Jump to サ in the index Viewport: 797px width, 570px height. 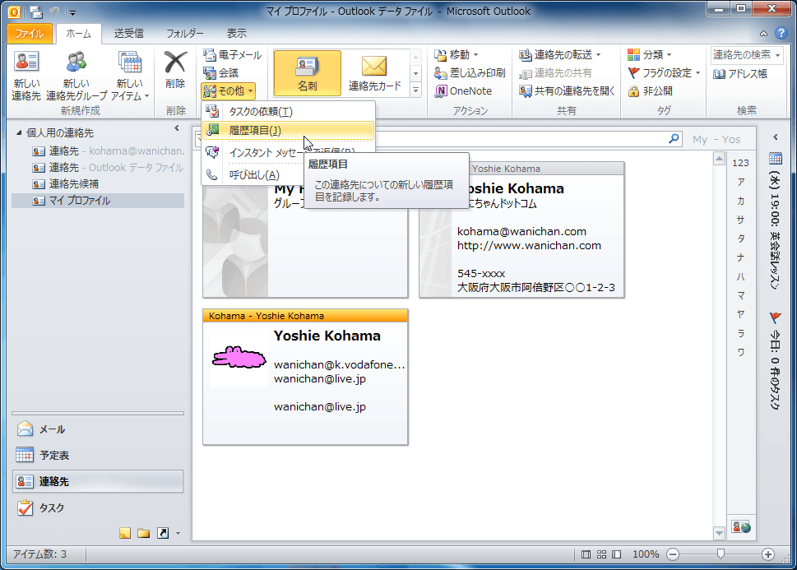[x=740, y=219]
